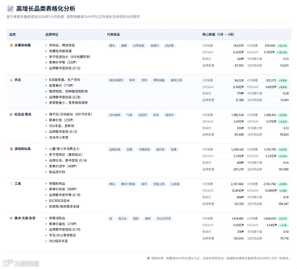Click the 高增长品类表格化分析 title
The image size is (297, 269).
[x=46, y=9]
